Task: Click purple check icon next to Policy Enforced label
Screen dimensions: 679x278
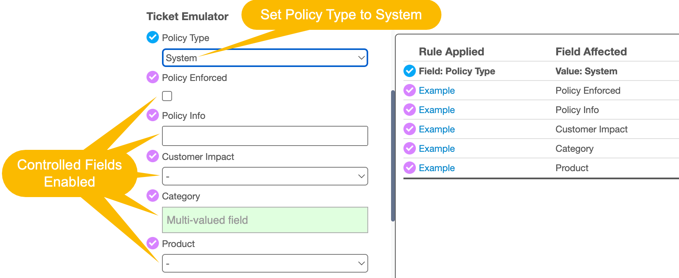Action: pyautogui.click(x=153, y=77)
